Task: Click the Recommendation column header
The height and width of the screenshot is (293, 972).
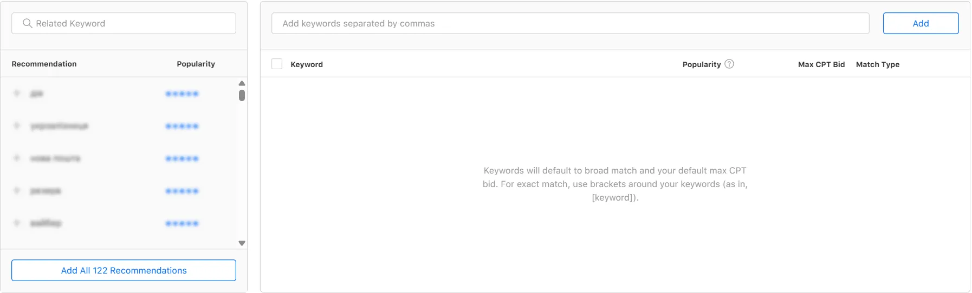Action: tap(44, 64)
